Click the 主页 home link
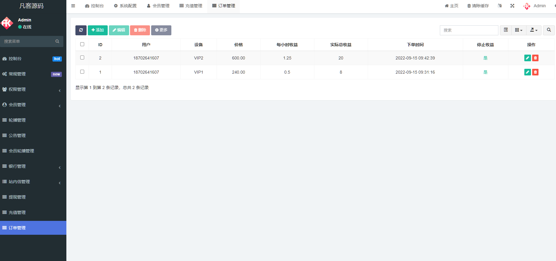 pos(452,6)
